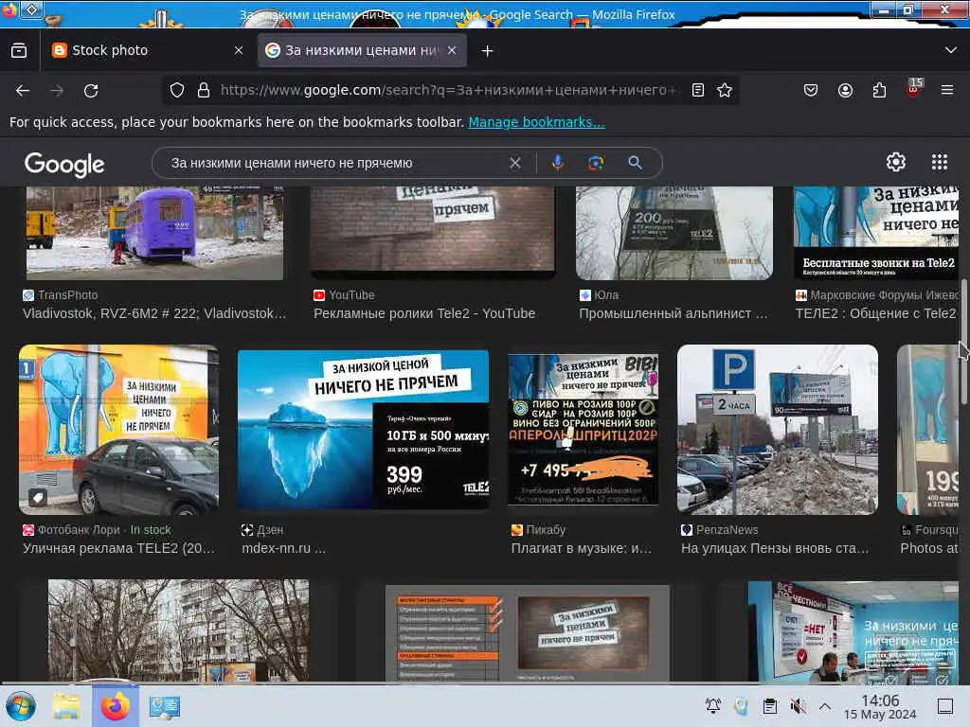Open Firefox hamburger application menu
Screen dimensions: 970x727
[x=947, y=90]
